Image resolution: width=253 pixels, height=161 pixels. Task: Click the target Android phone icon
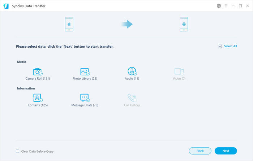pos(184,24)
